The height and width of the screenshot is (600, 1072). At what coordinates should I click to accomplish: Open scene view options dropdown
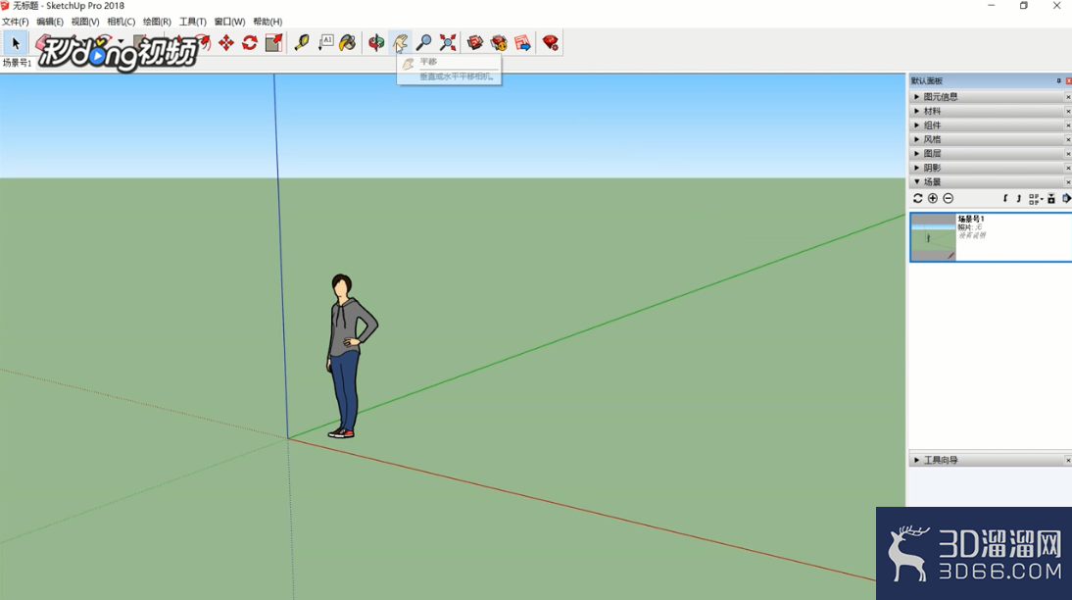(1035, 198)
